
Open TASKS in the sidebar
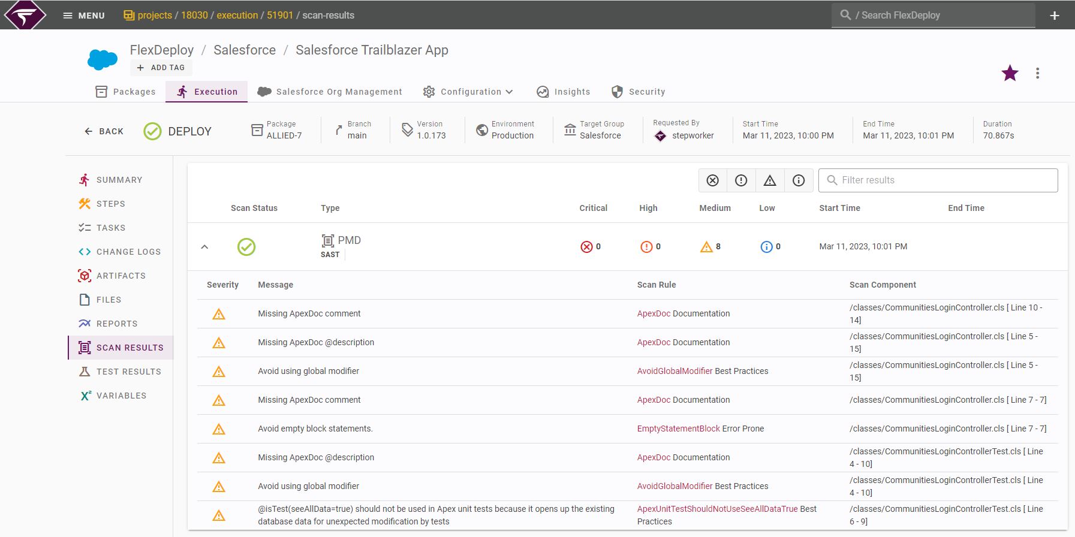(x=102, y=228)
